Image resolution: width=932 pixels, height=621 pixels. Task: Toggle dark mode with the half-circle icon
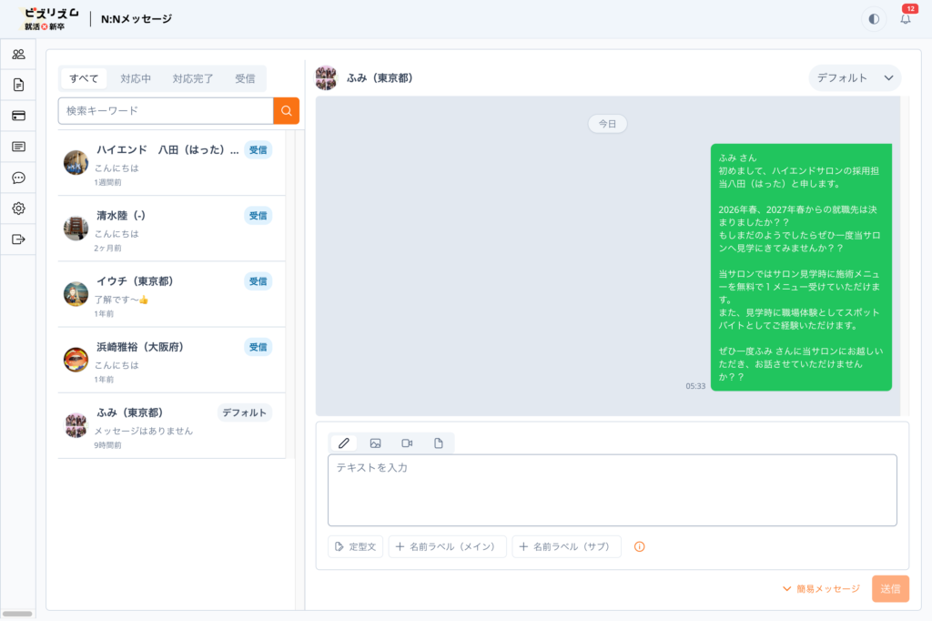coord(874,19)
